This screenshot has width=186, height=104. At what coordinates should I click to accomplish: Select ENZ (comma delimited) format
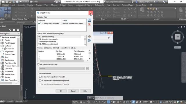[46, 37]
